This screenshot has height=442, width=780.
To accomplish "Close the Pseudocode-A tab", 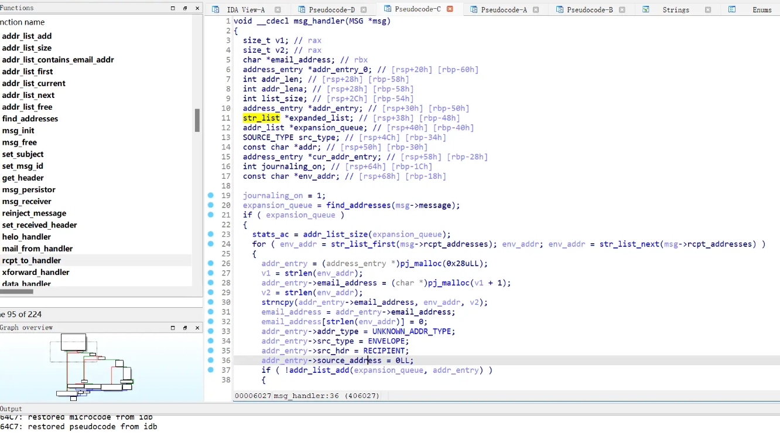I will click(536, 10).
